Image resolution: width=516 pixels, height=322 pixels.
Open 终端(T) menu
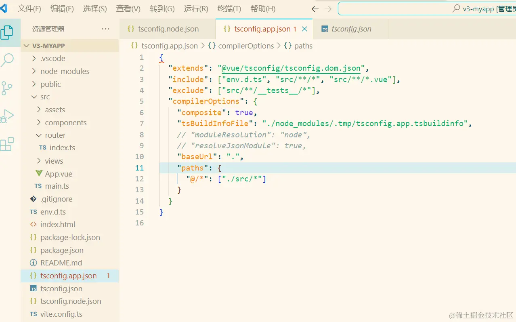(x=229, y=8)
